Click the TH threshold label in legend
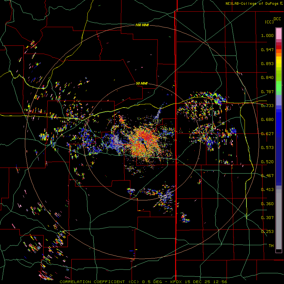Image resolution: width=284 pixels, height=284 pixels. [x=271, y=246]
